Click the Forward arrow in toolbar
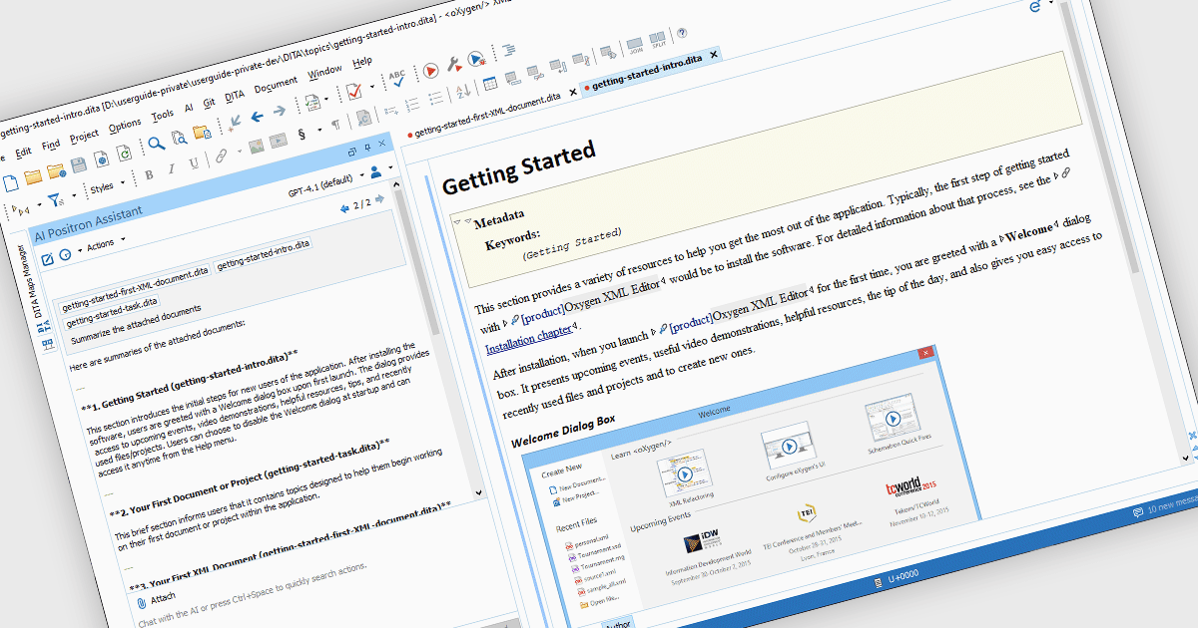1198x628 pixels. tap(281, 111)
